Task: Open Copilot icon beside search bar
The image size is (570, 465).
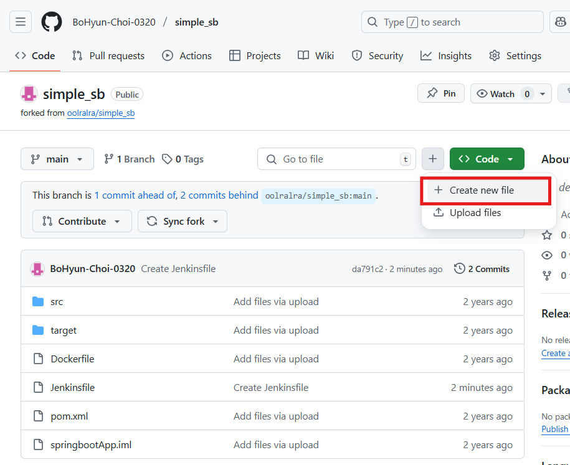Action: click(560, 22)
